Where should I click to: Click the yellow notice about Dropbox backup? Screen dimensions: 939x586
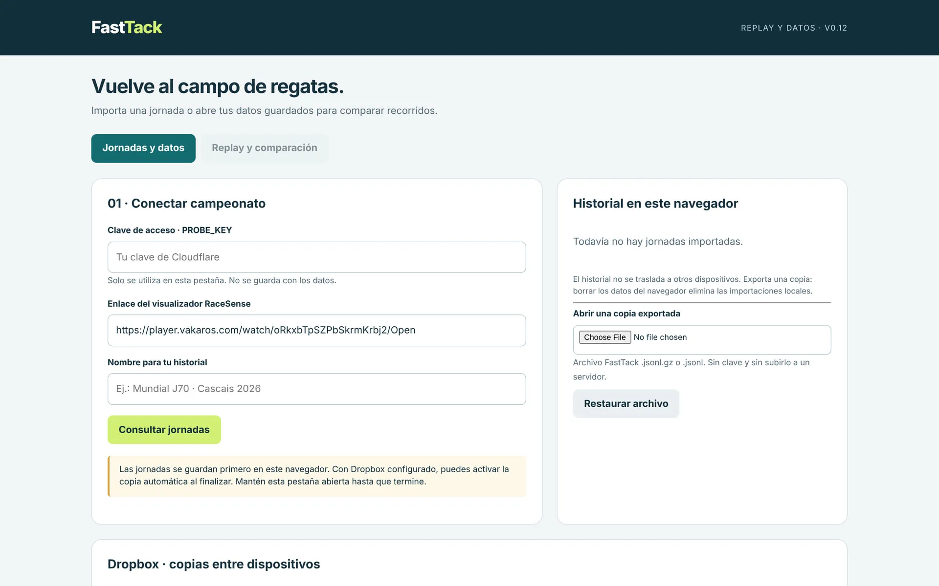point(316,476)
